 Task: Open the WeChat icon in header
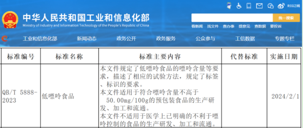[x=271, y=6]
